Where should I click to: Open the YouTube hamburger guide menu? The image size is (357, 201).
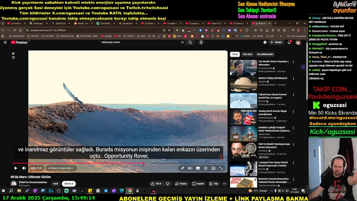pyautogui.click(x=5, y=42)
